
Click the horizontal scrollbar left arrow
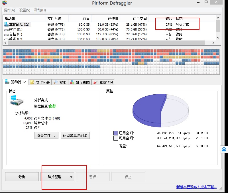[5, 42]
